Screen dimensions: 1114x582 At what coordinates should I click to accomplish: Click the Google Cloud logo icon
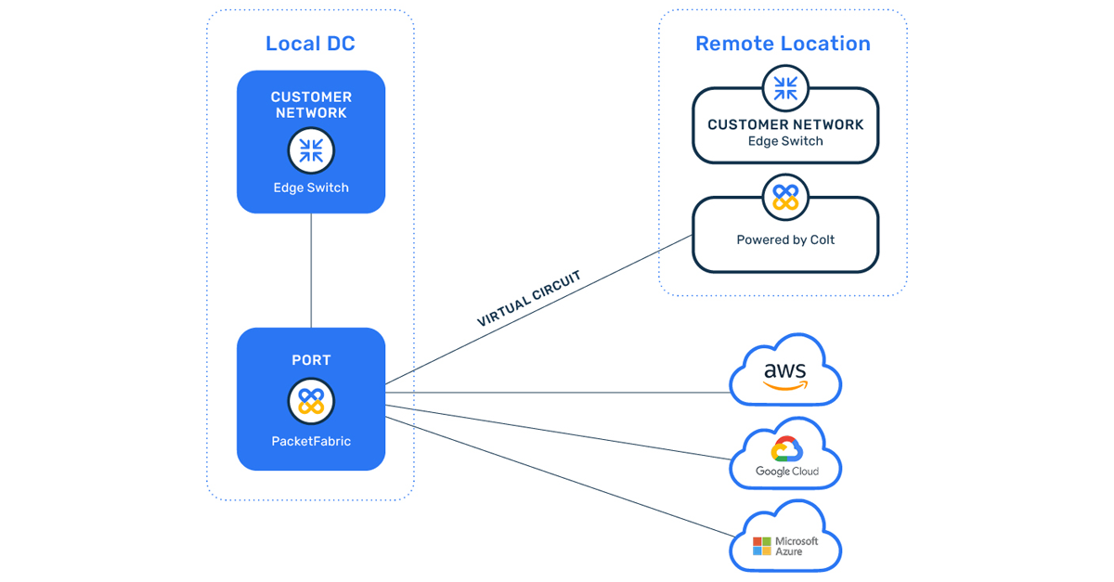tap(784, 452)
